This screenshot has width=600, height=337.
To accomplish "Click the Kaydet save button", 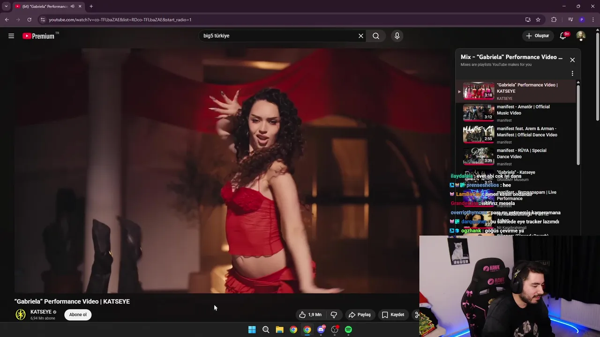I will [x=393, y=315].
